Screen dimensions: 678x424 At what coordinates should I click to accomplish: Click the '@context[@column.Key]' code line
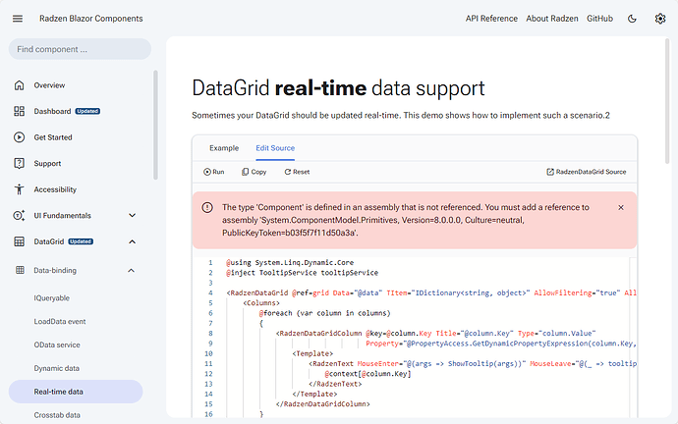click(x=367, y=374)
